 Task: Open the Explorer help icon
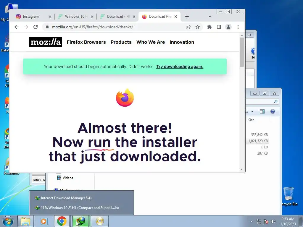[x=273, y=111]
